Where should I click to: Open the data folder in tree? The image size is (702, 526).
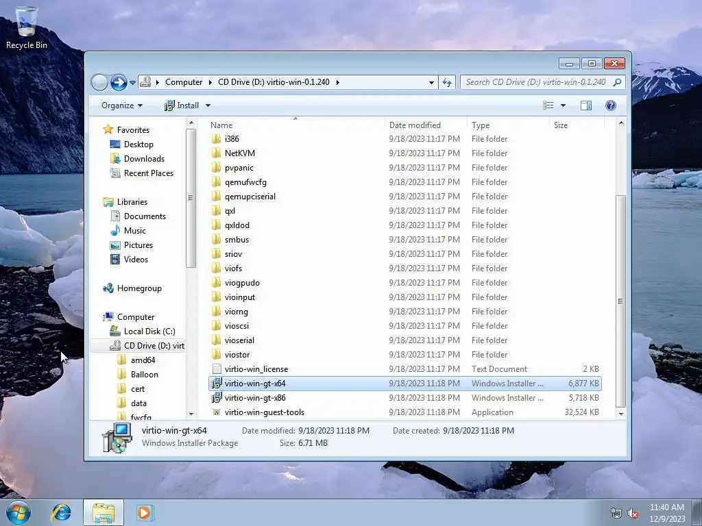click(x=132, y=403)
